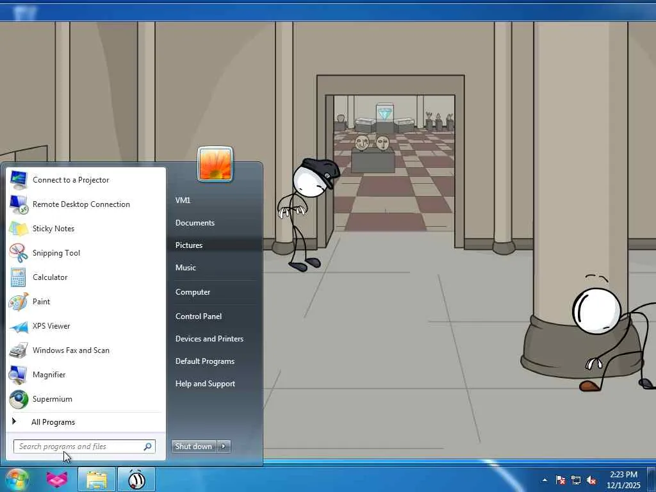
Task: Open the network tray icon
Action: coord(576,480)
